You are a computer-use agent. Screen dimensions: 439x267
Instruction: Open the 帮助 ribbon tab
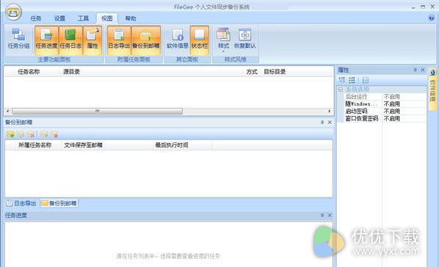pos(131,18)
